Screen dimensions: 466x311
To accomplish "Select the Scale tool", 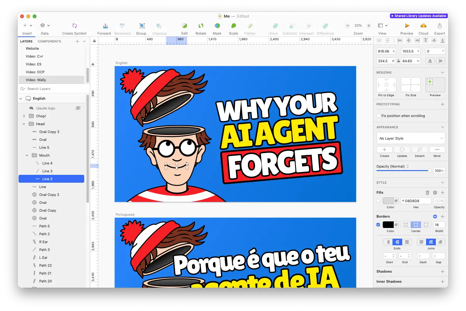I will 233,26.
